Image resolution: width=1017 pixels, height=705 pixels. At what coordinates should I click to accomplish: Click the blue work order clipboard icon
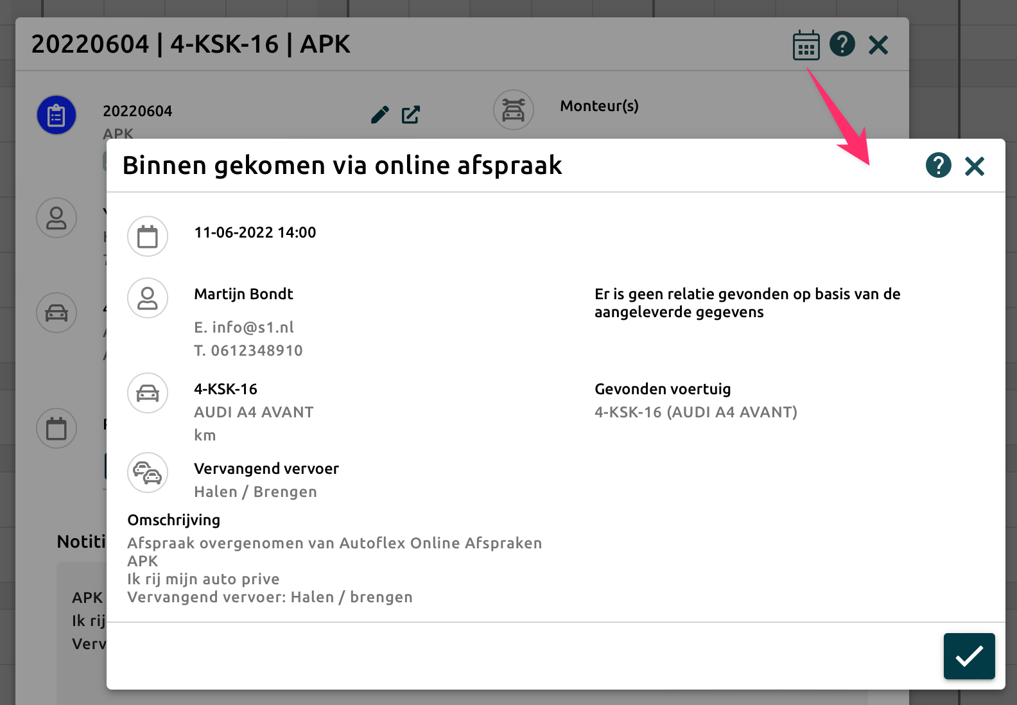pos(56,116)
